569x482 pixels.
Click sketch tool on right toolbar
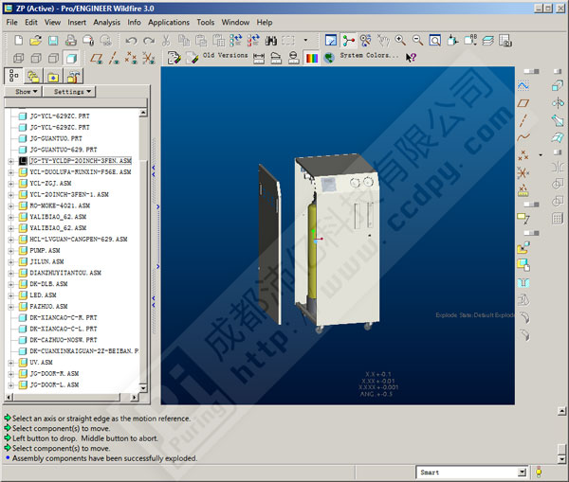coord(523,86)
